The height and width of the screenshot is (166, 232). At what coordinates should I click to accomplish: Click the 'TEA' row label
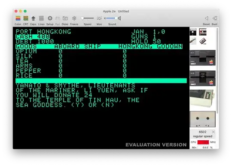(x=22, y=61)
